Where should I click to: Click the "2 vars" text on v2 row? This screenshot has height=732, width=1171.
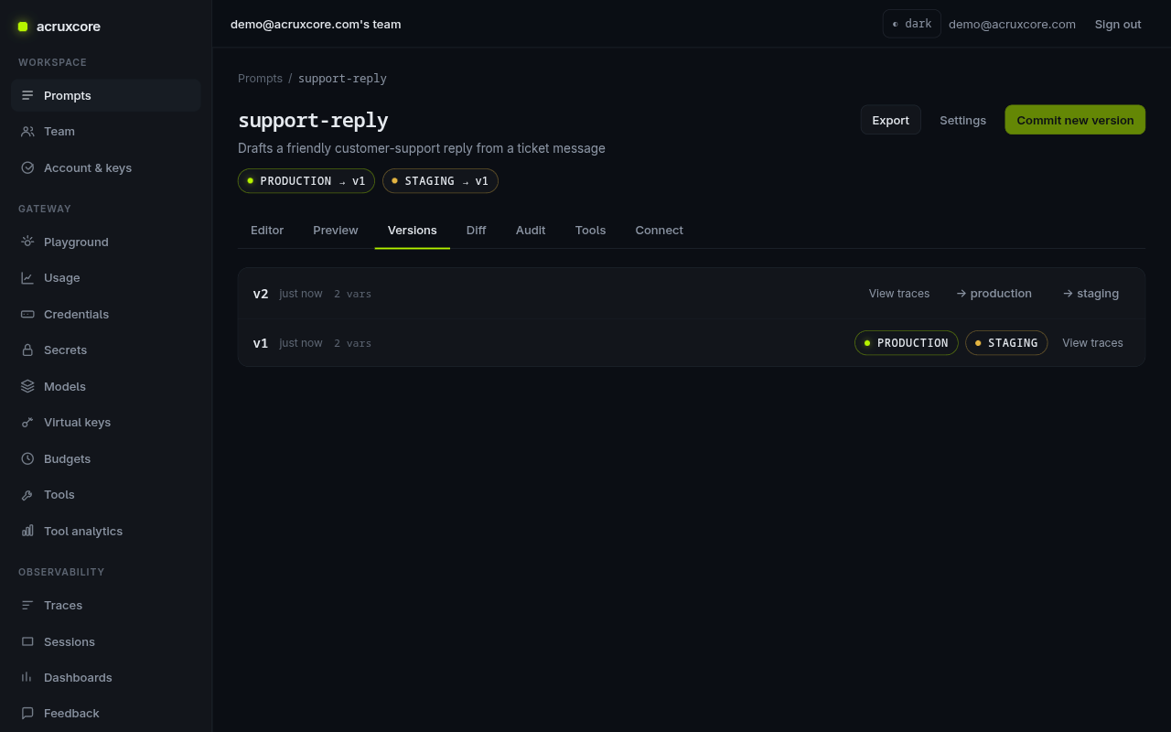pos(352,294)
